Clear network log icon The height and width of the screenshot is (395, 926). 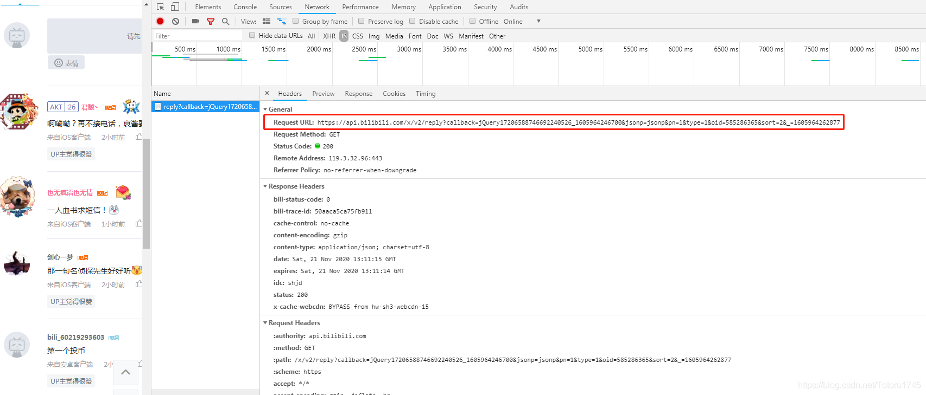pos(175,21)
